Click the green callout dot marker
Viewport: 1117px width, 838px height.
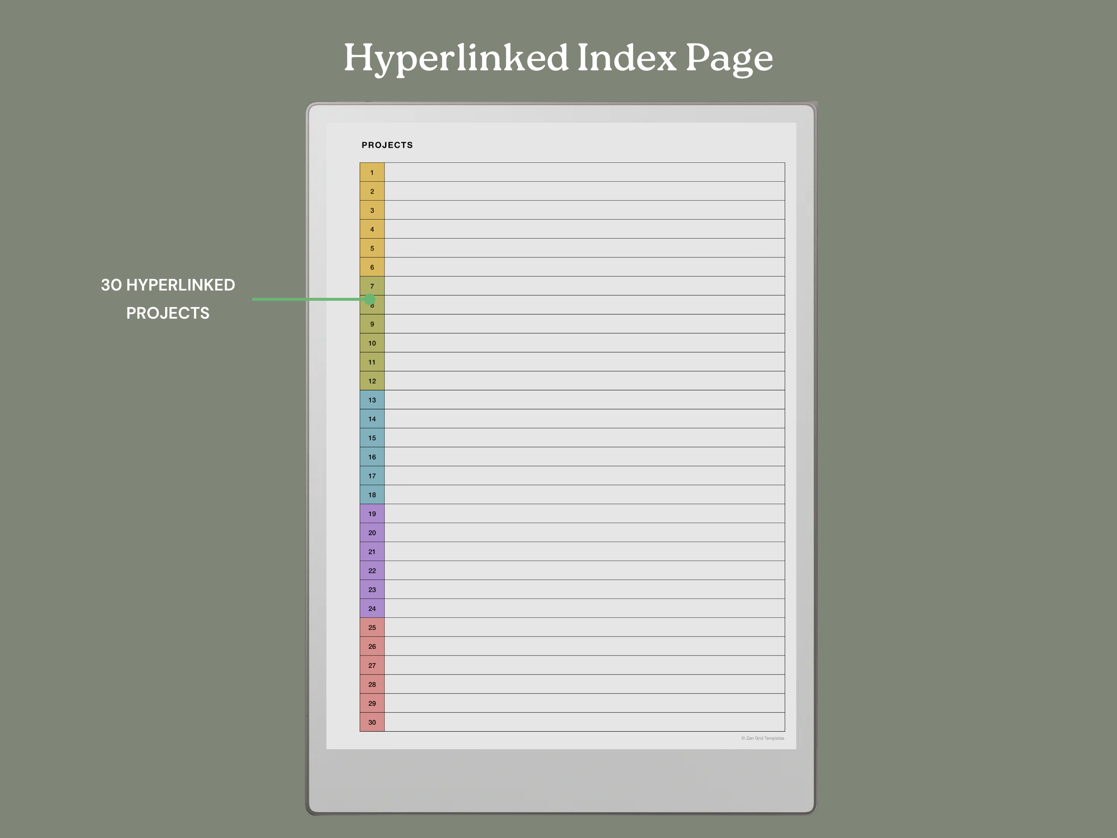pyautogui.click(x=370, y=299)
